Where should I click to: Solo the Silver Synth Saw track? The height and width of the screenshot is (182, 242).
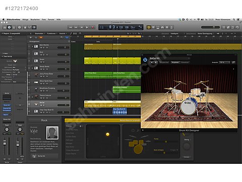click(44, 83)
